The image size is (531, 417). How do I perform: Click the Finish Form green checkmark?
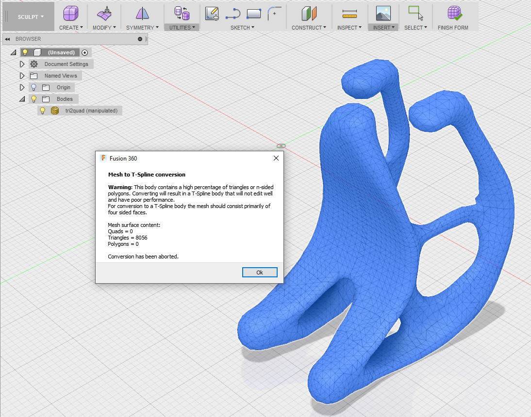[453, 12]
